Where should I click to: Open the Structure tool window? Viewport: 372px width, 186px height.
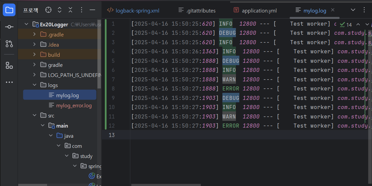coord(9,65)
